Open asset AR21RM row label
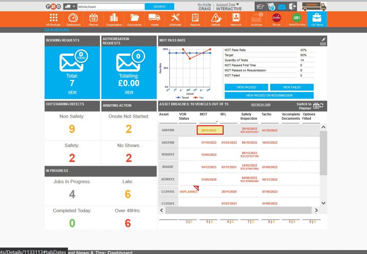The height and width of the screenshot is (254, 367). click(168, 143)
